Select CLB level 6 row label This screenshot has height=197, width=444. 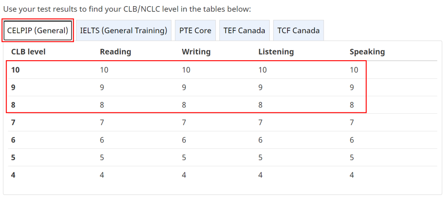(x=13, y=140)
